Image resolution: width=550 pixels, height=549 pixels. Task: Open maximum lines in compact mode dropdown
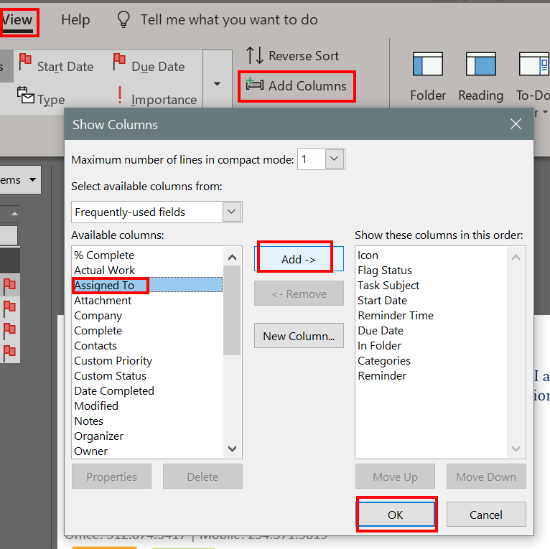[334, 159]
